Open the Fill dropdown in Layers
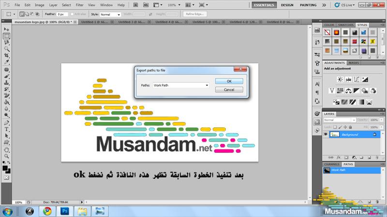This screenshot has width=387, height=217. pyautogui.click(x=382, y=127)
